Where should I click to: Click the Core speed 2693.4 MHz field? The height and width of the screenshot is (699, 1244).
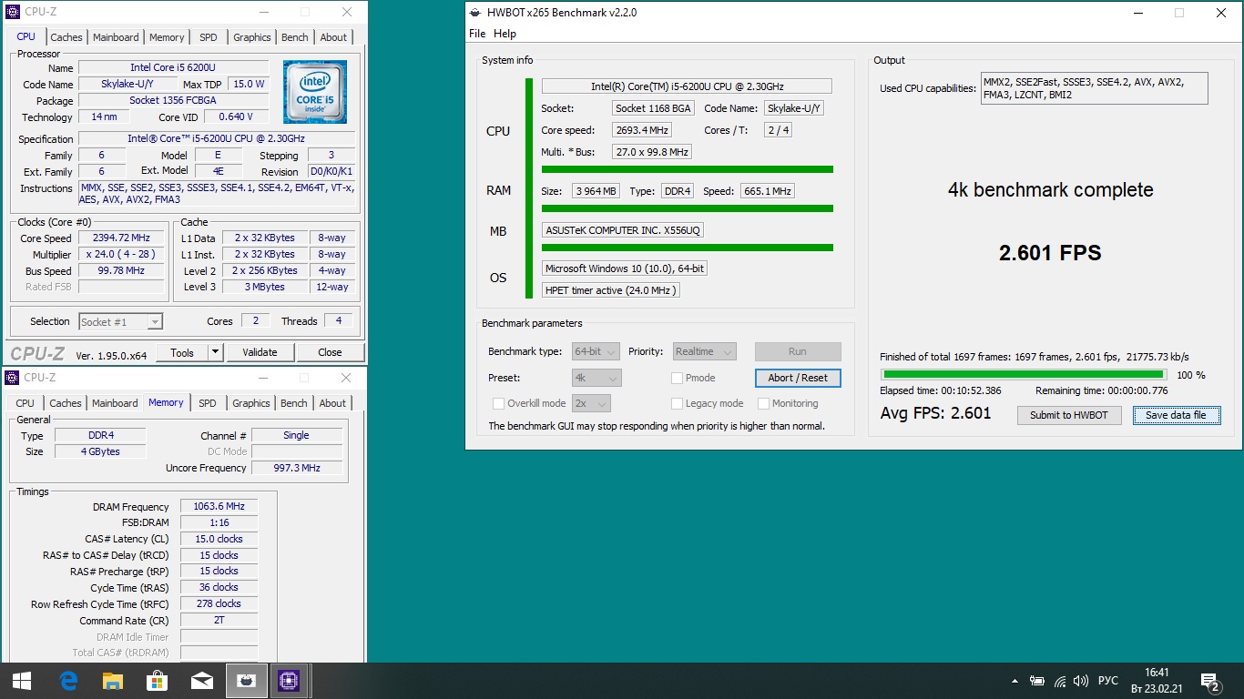642,130
